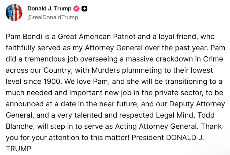
Task: Open the Donald J. Trump display name
Action: pos(49,9)
